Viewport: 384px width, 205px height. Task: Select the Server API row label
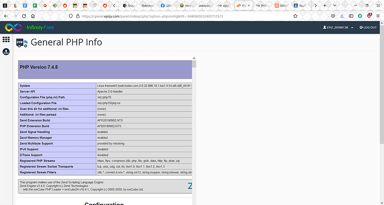27,91
